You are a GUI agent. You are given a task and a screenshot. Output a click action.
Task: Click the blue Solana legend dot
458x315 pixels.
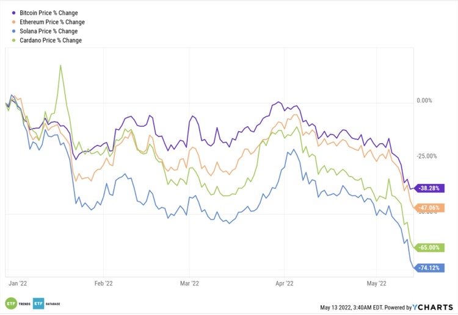pos(14,30)
